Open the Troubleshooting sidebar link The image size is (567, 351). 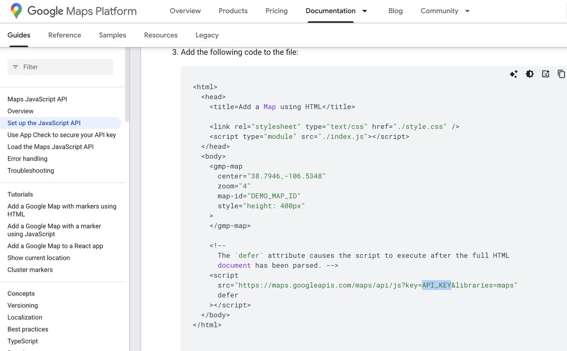(31, 170)
